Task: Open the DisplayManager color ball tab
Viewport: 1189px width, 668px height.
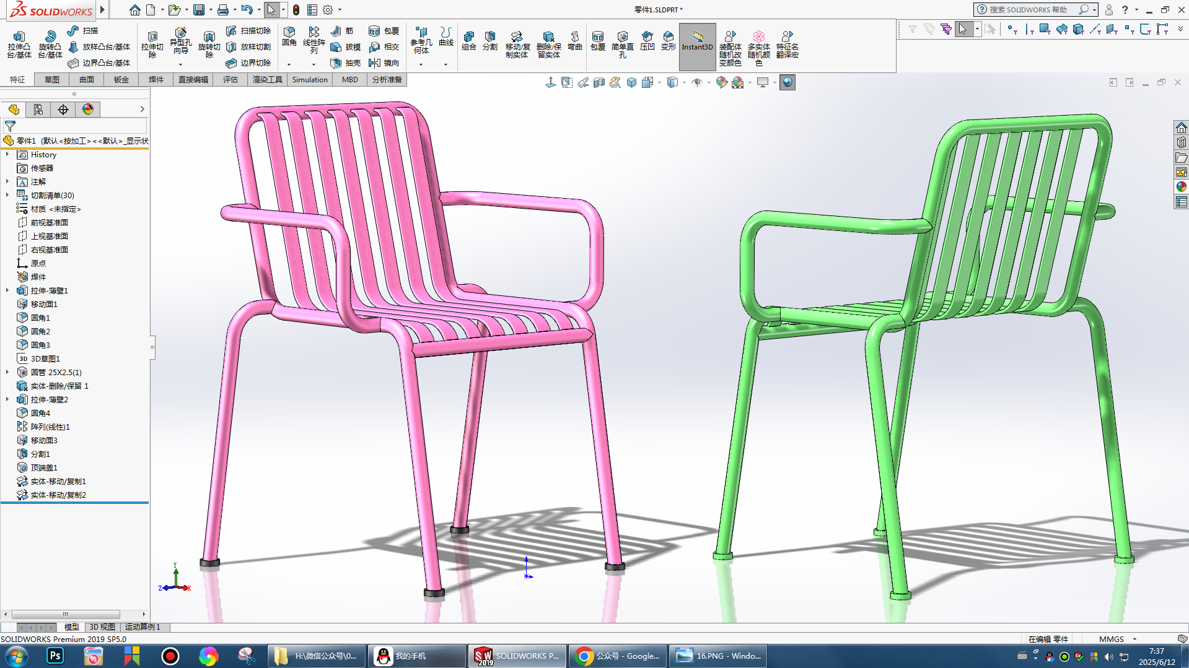Action: click(88, 110)
